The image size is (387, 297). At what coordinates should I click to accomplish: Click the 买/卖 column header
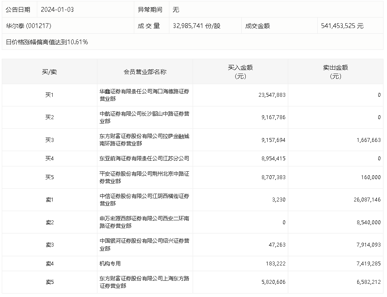click(x=49, y=72)
